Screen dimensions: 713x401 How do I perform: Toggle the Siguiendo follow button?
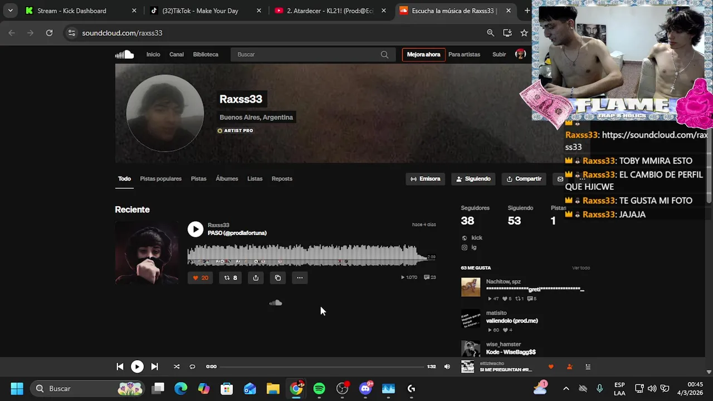pos(473,179)
